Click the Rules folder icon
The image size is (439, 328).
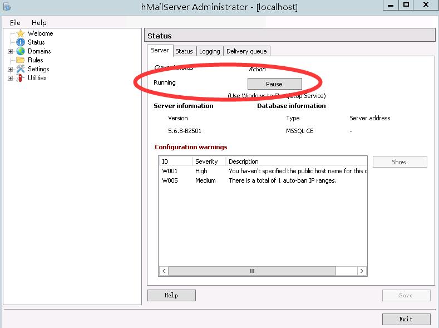tap(21, 60)
